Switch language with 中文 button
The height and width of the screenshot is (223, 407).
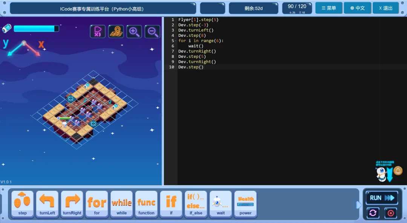click(357, 8)
